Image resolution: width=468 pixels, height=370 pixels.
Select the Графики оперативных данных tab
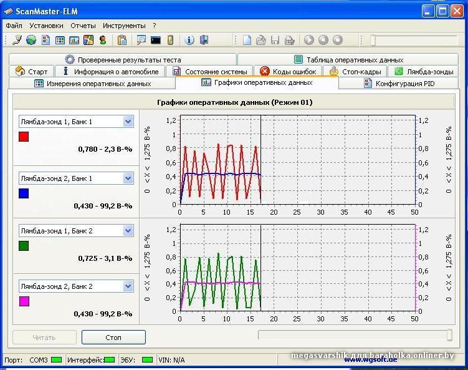(x=257, y=82)
